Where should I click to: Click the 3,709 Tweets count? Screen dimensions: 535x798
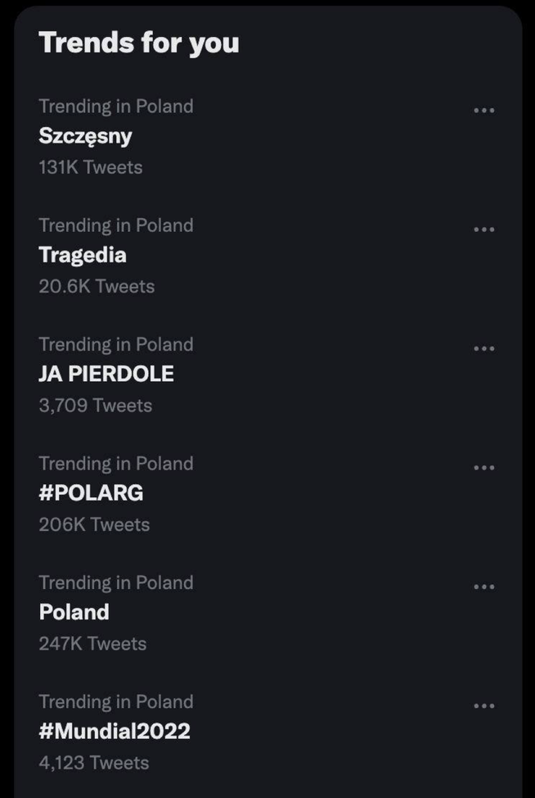pos(95,406)
